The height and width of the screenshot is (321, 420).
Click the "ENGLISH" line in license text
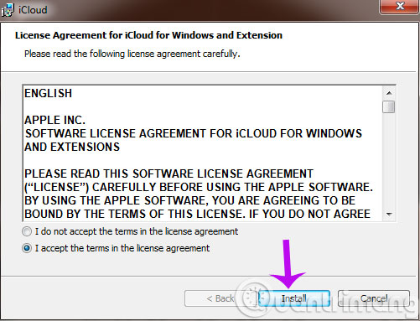coord(49,93)
